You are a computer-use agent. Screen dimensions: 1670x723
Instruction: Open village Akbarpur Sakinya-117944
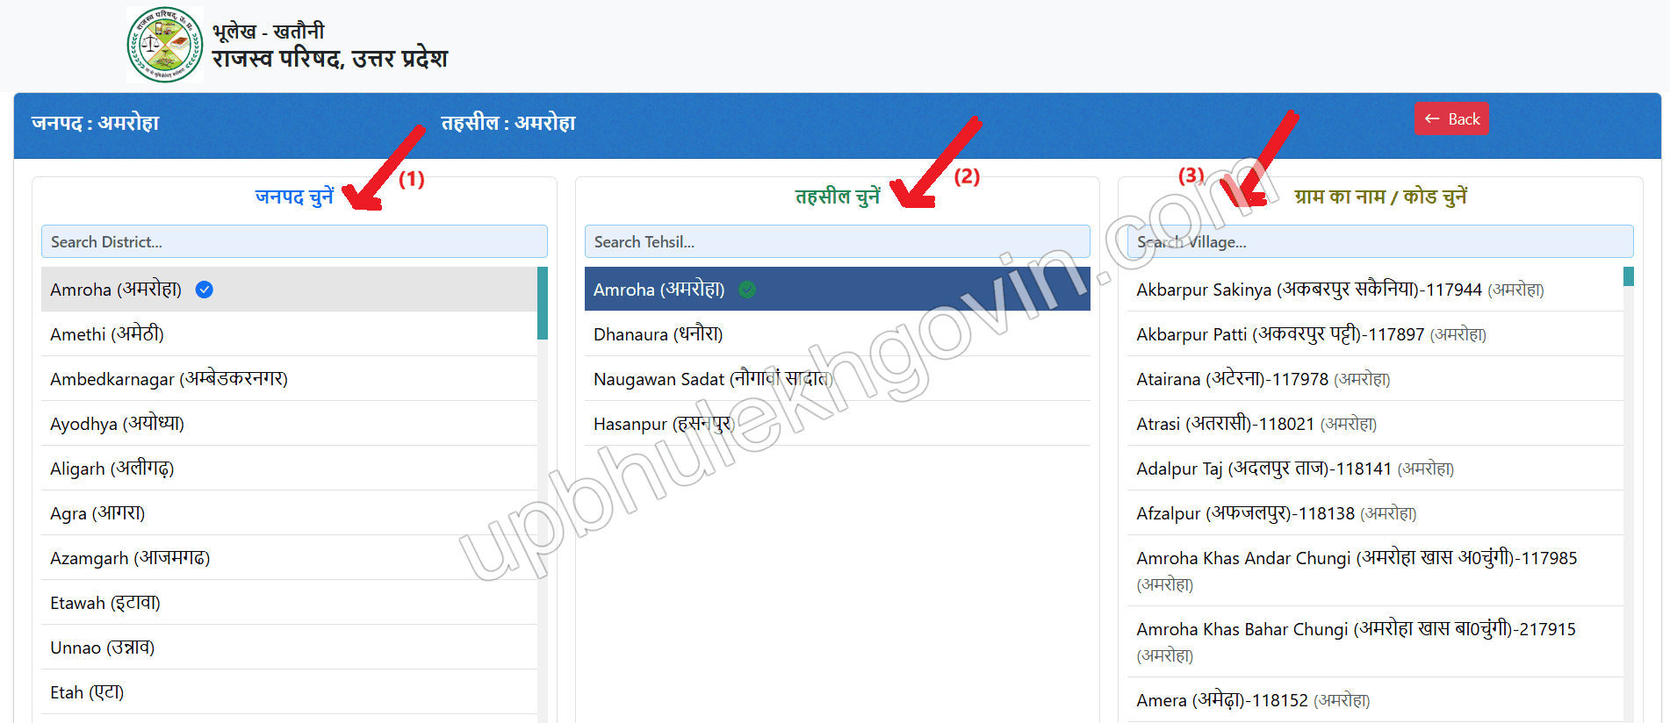(1375, 290)
